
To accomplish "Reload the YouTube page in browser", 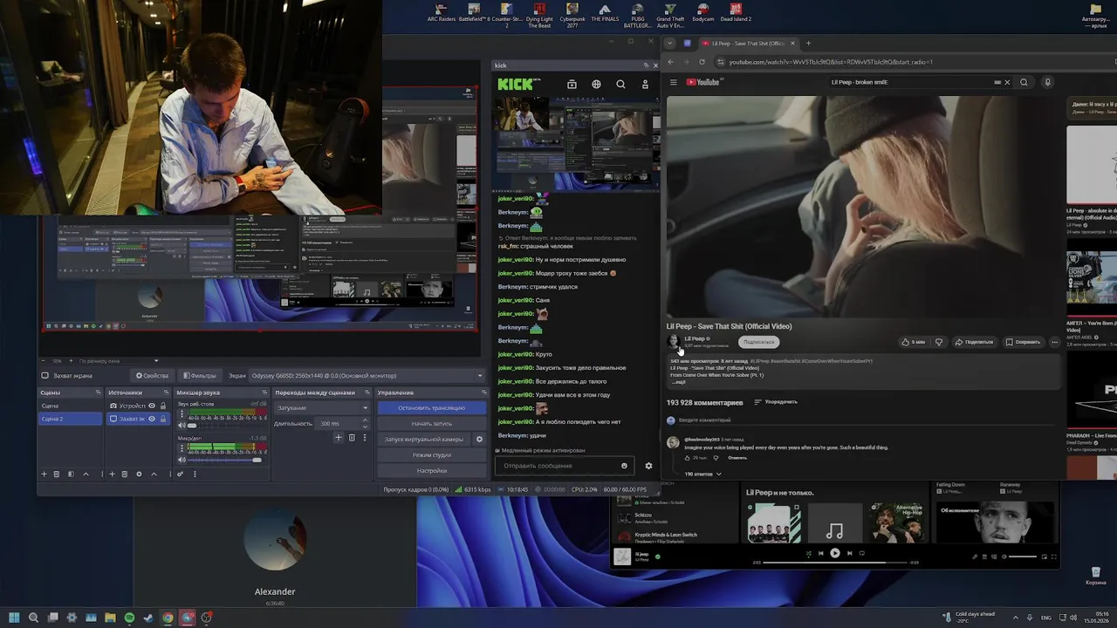I will [702, 62].
